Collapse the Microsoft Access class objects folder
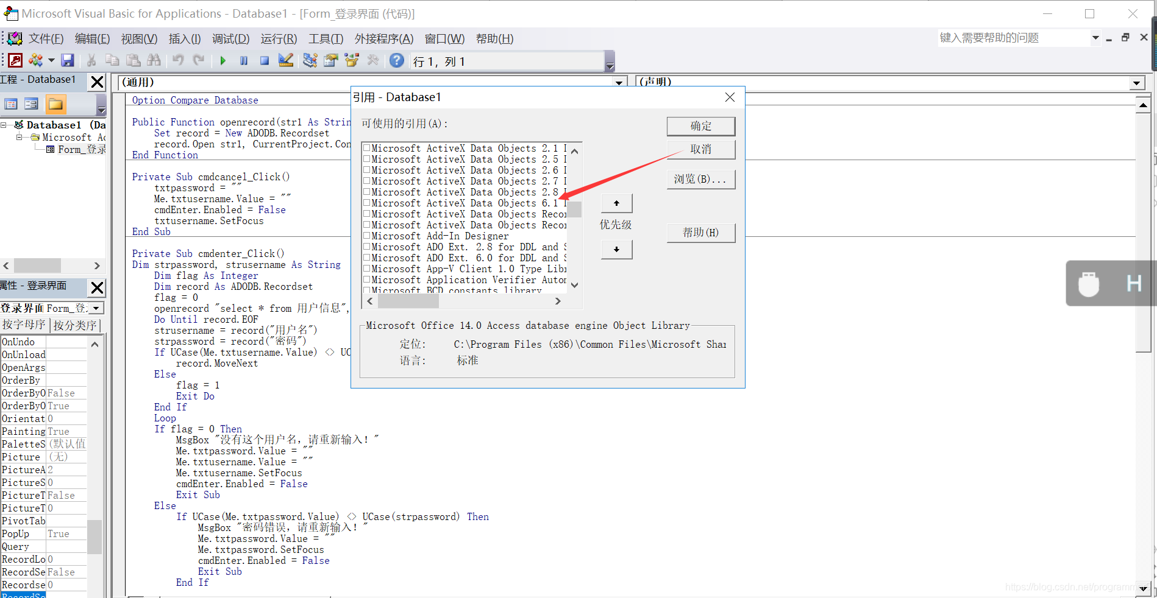Screen dimensions: 1157x598 (x=19, y=137)
